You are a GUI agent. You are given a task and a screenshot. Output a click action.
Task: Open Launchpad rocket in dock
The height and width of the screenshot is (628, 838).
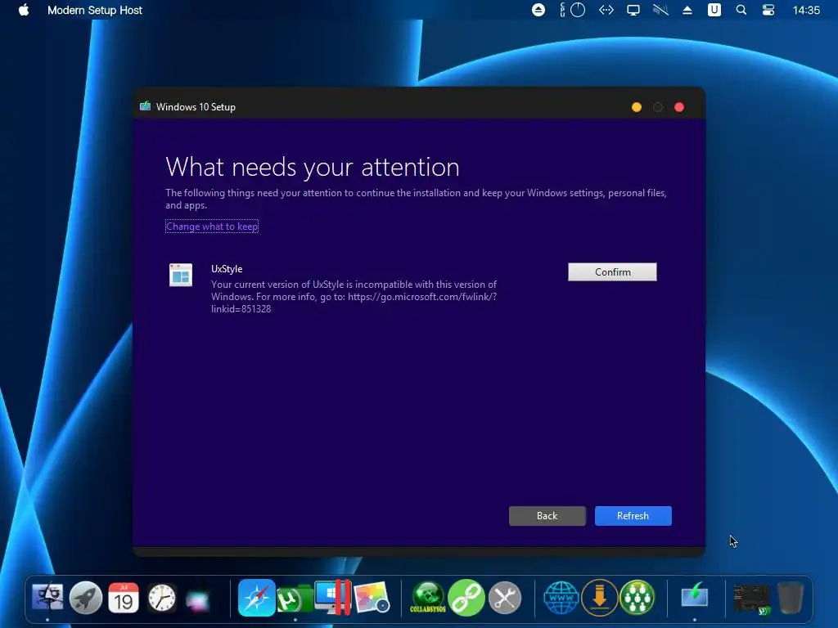pyautogui.click(x=85, y=597)
